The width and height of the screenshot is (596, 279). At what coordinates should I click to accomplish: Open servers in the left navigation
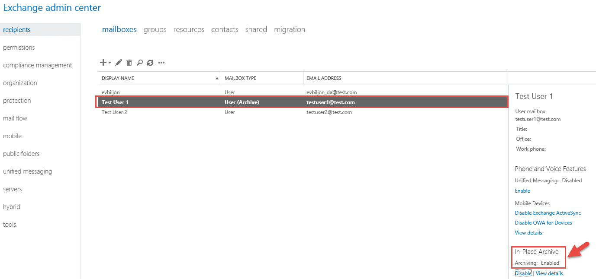point(13,189)
